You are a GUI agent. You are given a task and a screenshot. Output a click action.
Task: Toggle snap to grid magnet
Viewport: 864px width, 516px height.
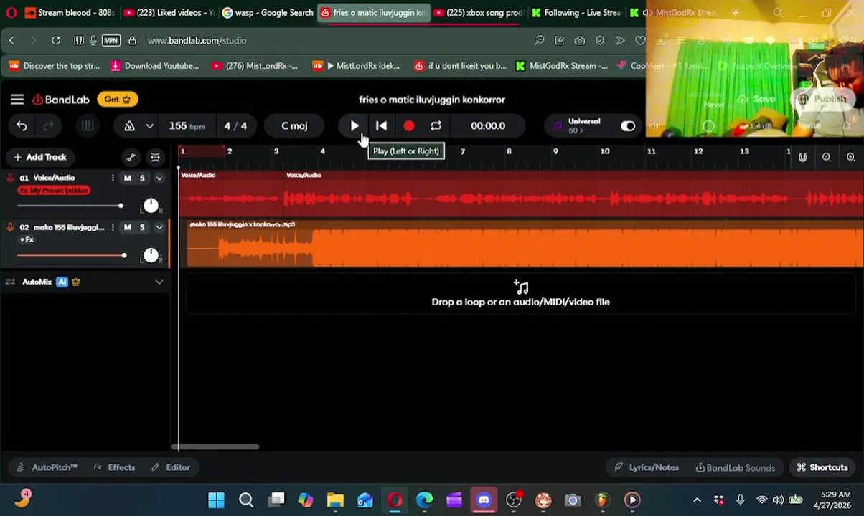802,158
